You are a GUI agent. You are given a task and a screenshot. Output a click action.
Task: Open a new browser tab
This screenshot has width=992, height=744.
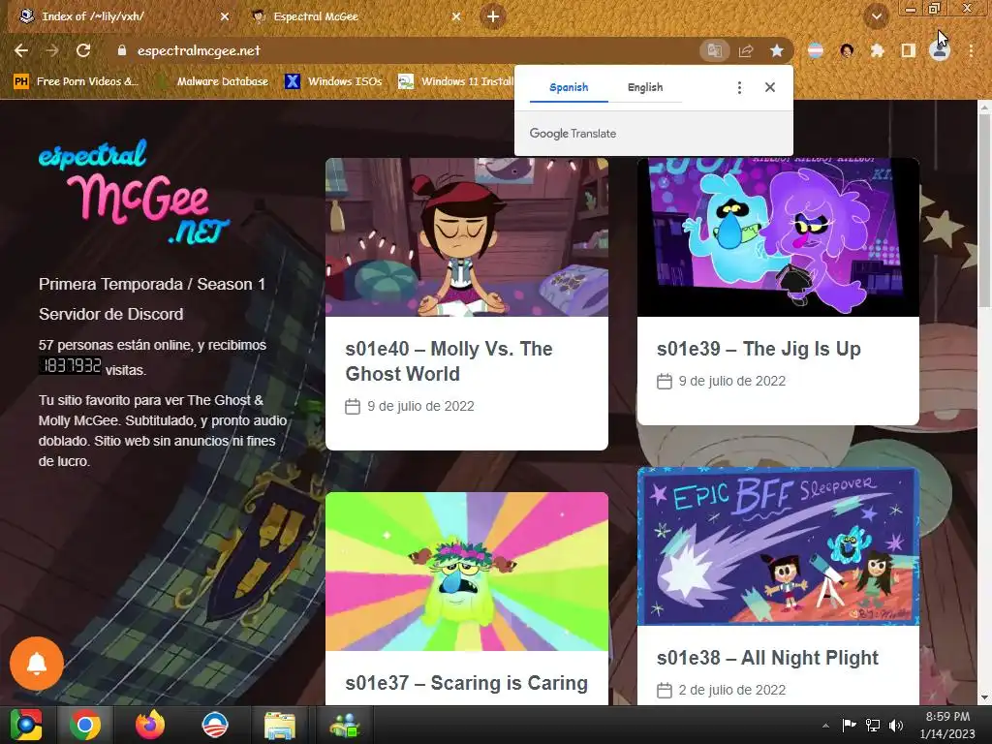coord(493,16)
